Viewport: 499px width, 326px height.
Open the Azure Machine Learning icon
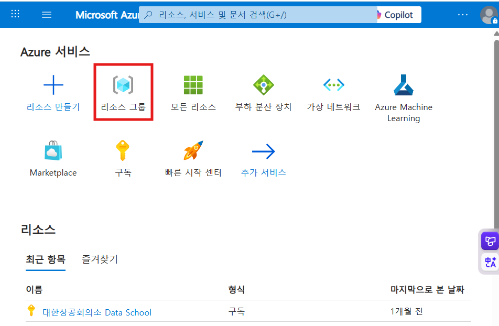(404, 85)
